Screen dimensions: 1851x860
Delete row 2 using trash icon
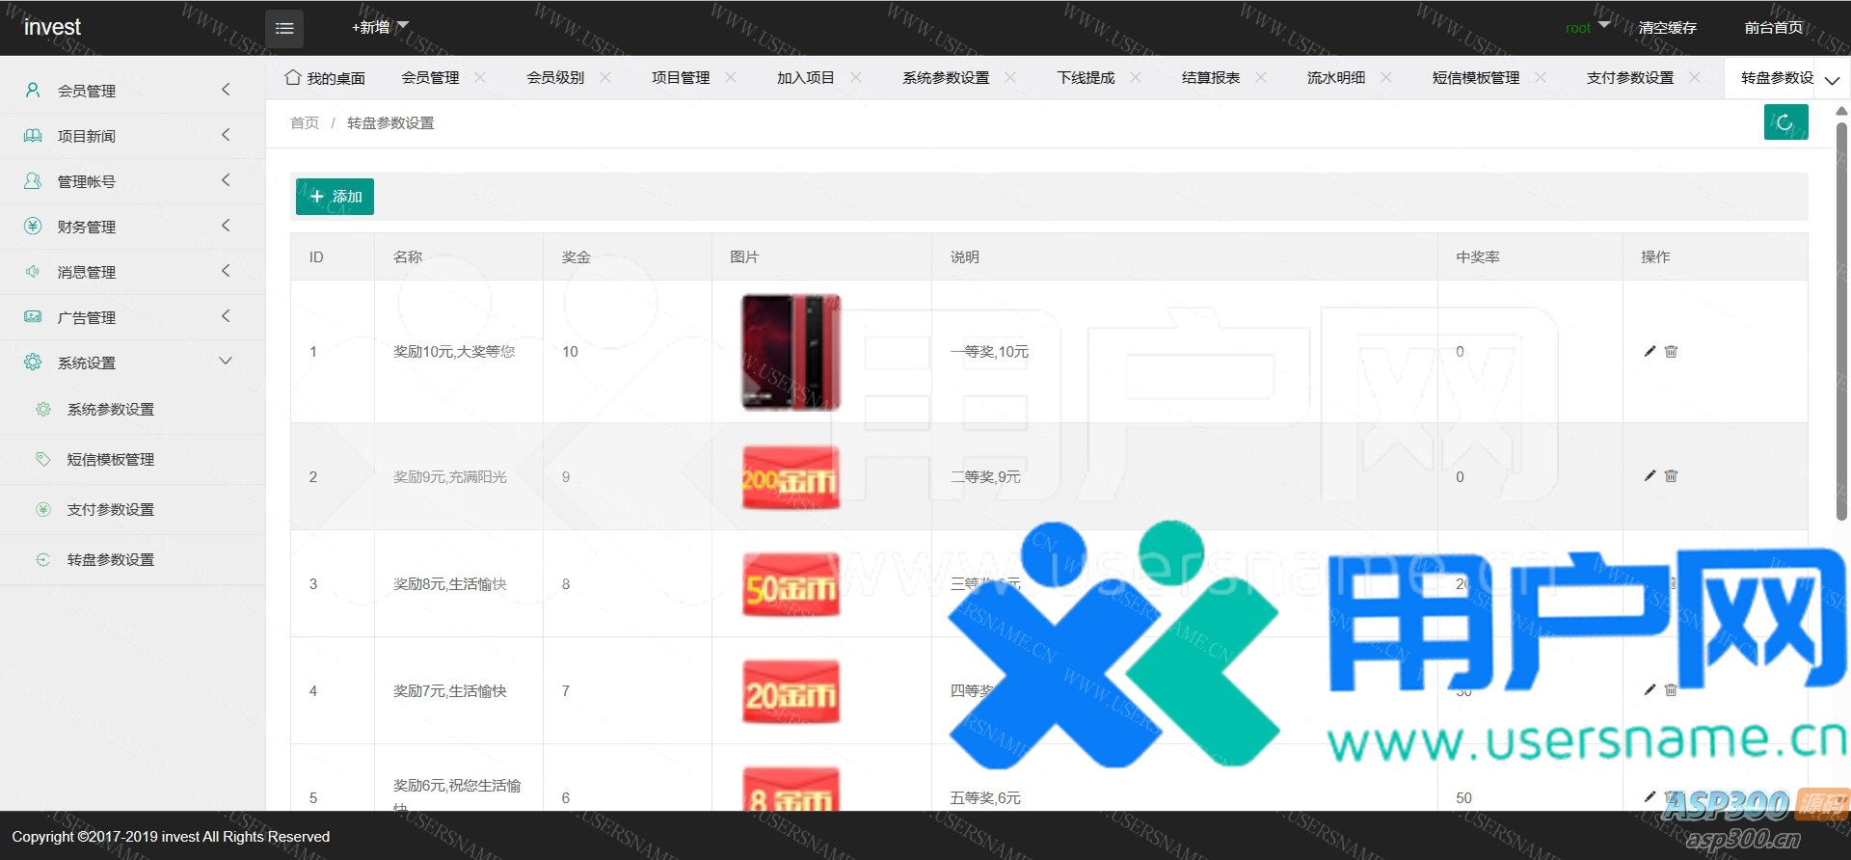click(x=1671, y=476)
